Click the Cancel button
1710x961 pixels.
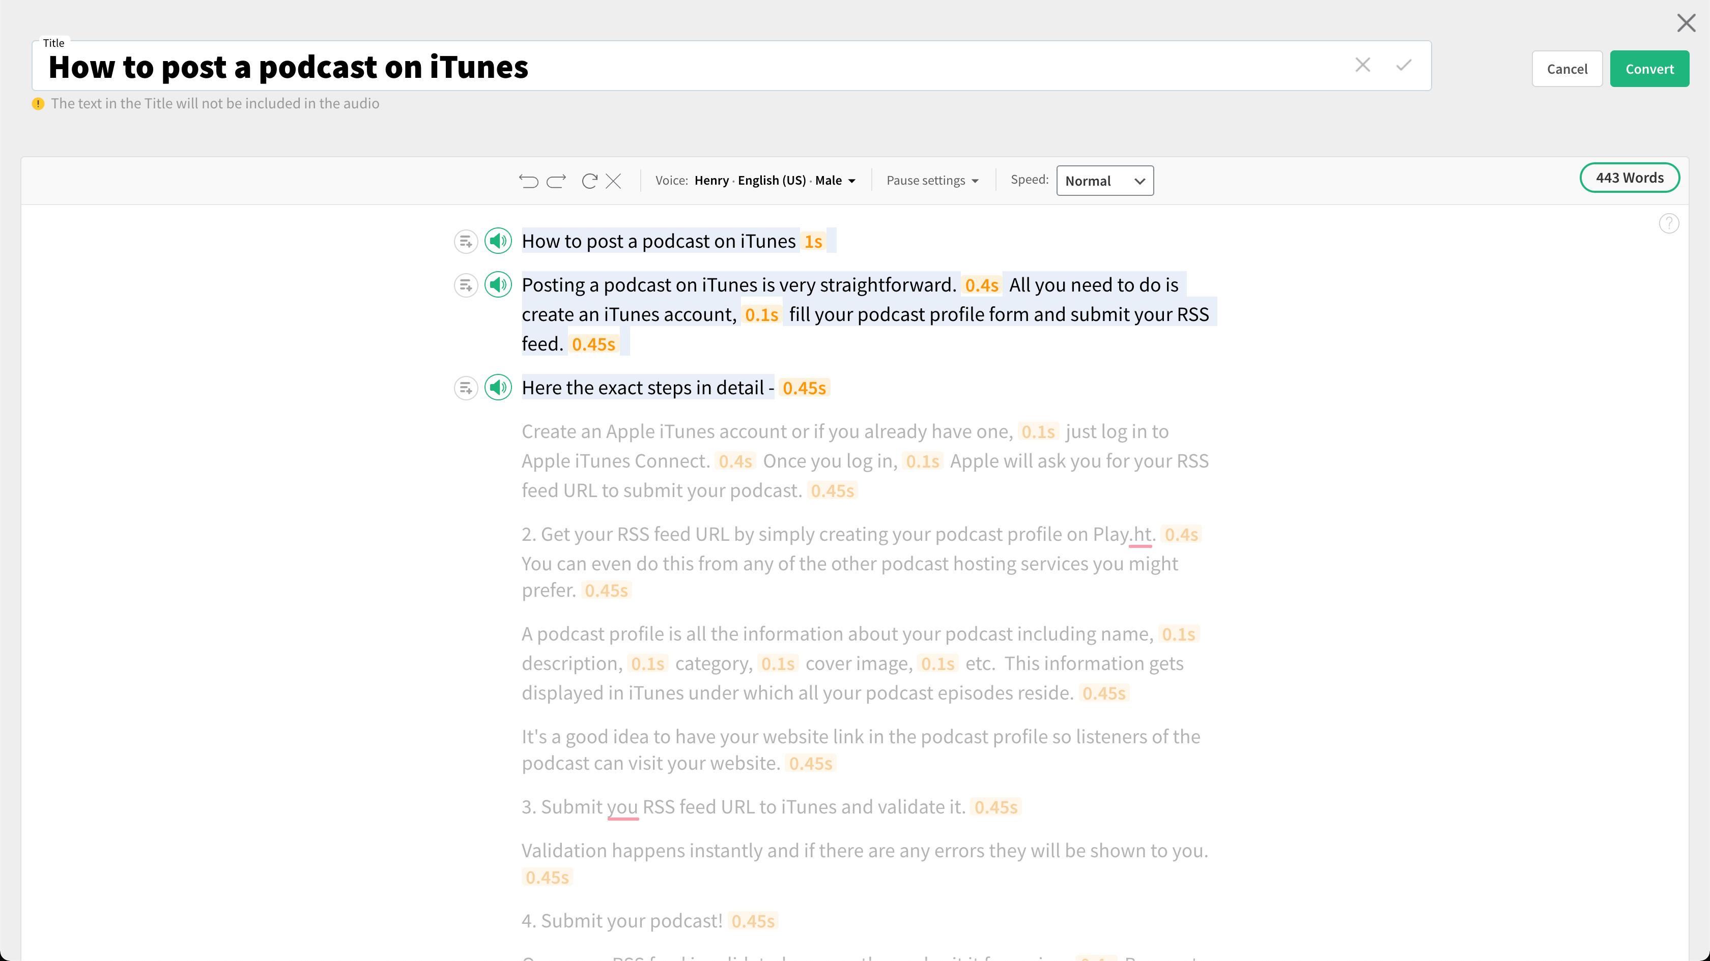tap(1566, 69)
